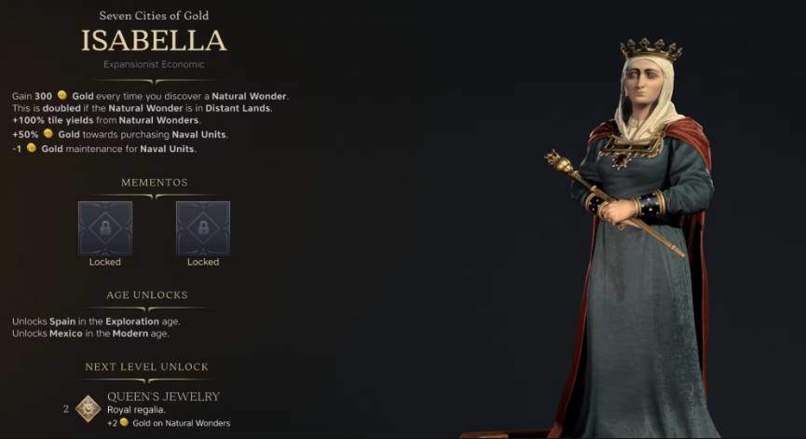The height and width of the screenshot is (439, 806).
Task: Click the Locked label under first memento
Action: [105, 262]
